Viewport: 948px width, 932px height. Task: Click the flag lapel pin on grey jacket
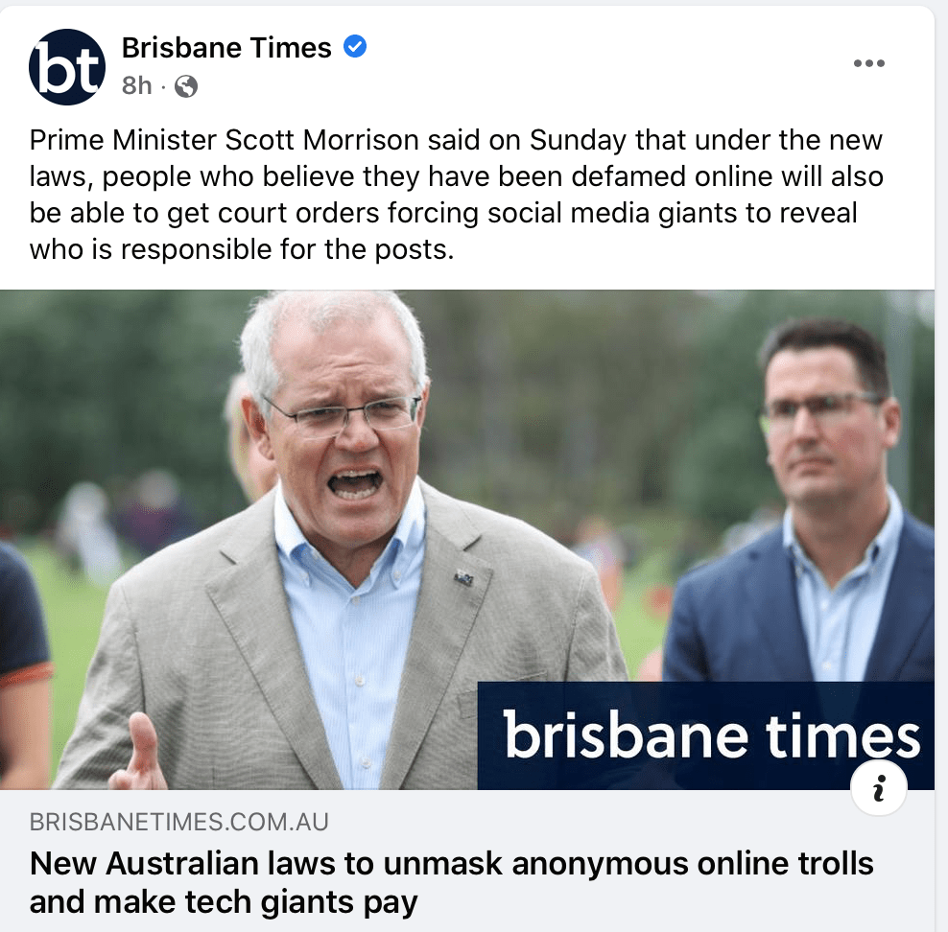tap(463, 578)
